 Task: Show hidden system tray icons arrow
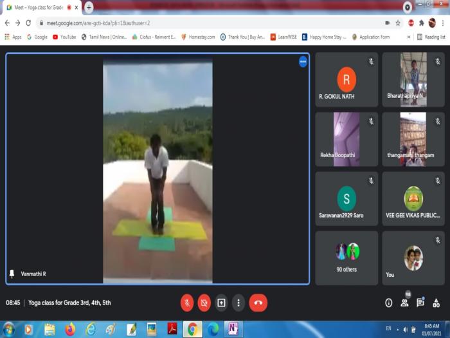click(x=398, y=330)
